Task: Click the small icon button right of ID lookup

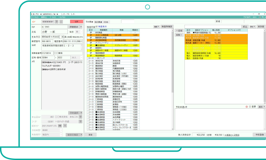Action: [61, 22]
